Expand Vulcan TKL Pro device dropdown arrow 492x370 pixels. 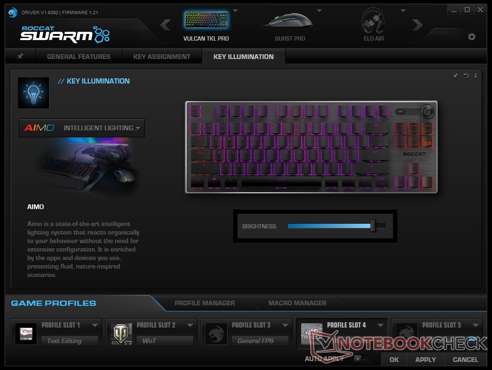[235, 11]
